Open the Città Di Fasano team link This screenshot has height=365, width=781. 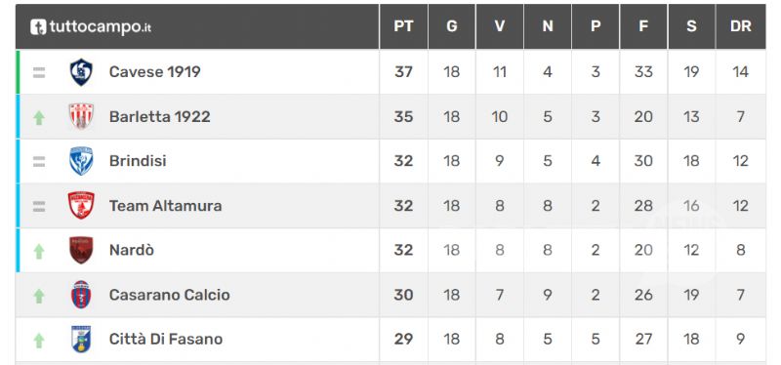pos(166,339)
